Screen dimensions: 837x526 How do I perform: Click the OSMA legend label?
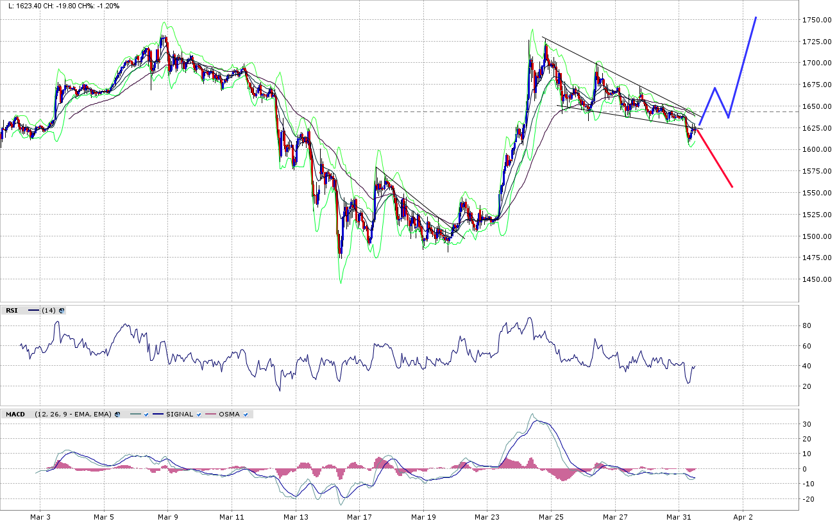229,415
